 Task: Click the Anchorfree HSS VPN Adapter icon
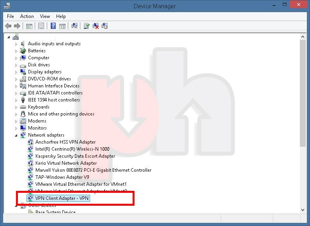pyautogui.click(x=30, y=142)
